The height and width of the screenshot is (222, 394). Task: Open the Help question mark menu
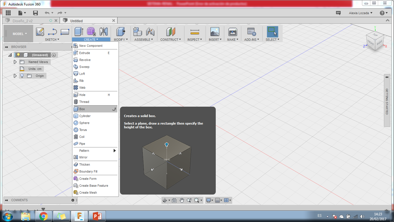point(384,13)
